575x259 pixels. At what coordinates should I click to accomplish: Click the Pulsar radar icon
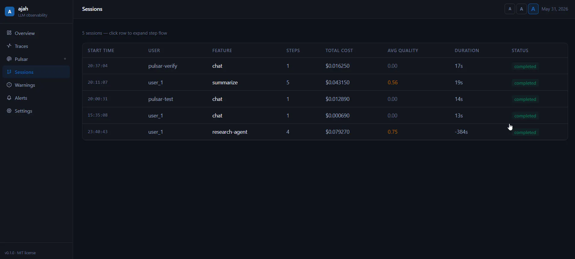9,59
